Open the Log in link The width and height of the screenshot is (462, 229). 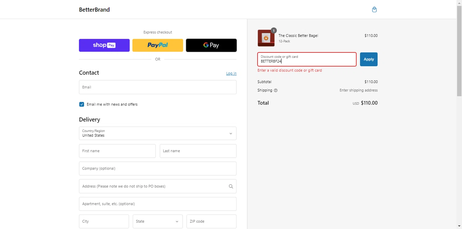[x=231, y=73]
